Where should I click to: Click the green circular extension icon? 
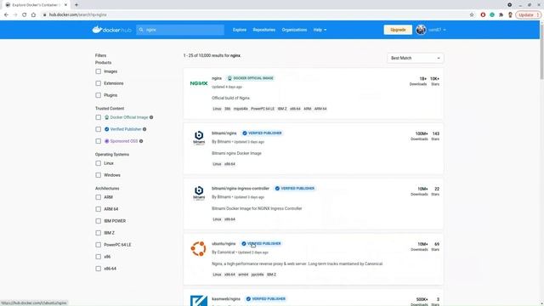(x=492, y=15)
